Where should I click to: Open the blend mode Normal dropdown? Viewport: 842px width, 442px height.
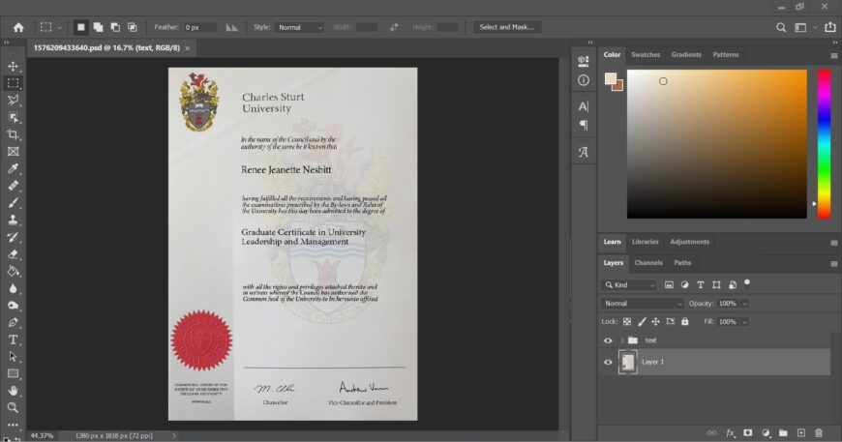tap(642, 304)
